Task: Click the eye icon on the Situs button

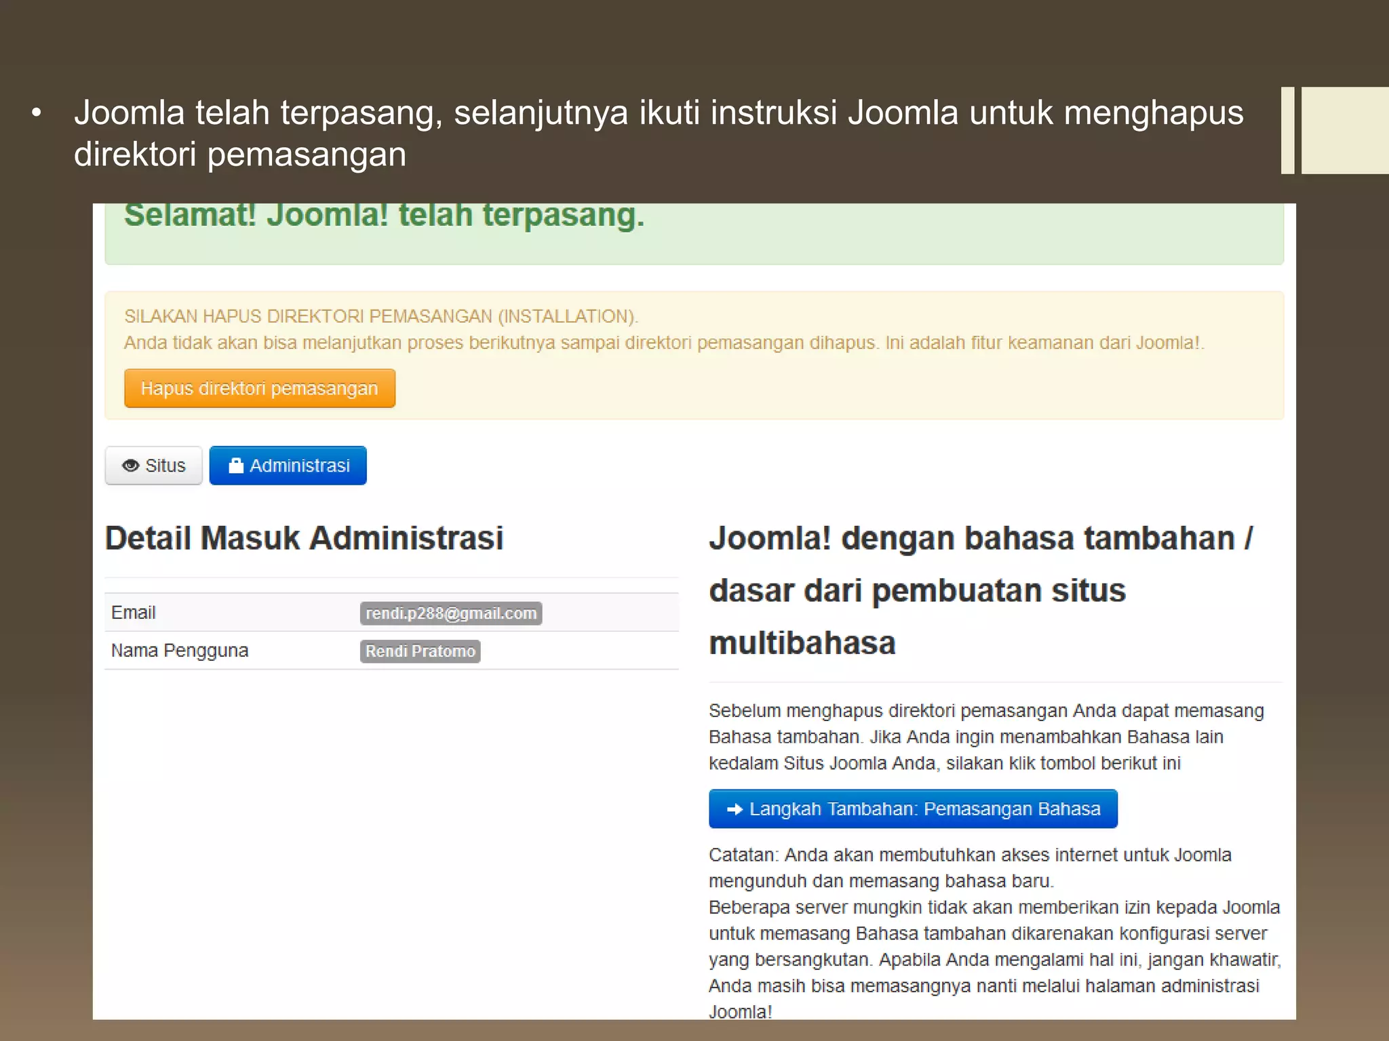Action: click(x=130, y=466)
